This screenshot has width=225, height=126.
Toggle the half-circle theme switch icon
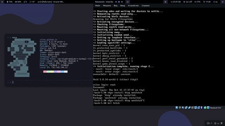coord(166,2)
